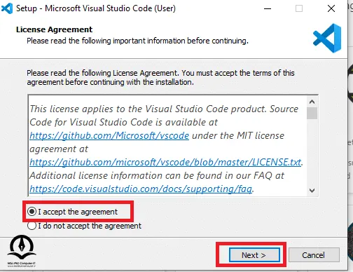Click "Please read the following important information" text

click(x=137, y=41)
